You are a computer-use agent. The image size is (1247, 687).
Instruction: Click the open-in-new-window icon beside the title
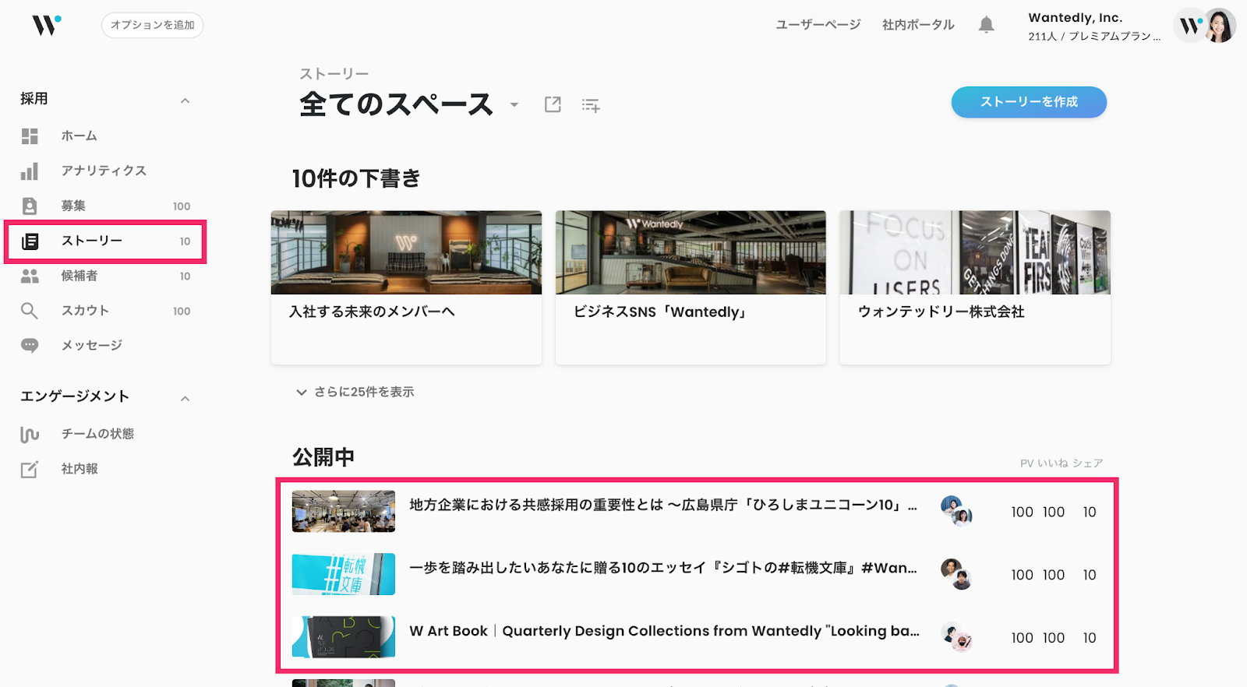[x=553, y=104]
